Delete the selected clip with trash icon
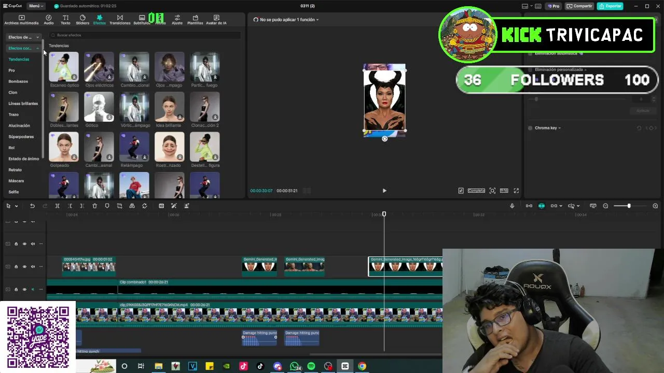This screenshot has width=664, height=373. coord(94,206)
